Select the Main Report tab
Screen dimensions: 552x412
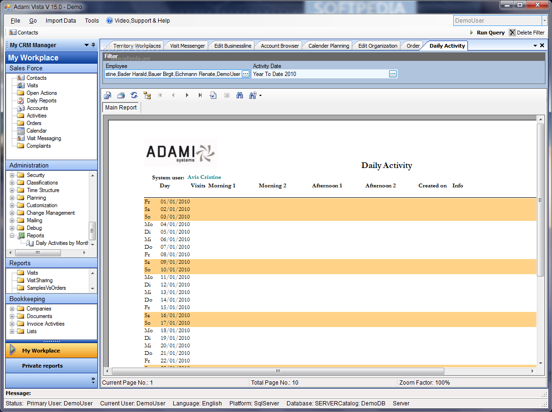[x=121, y=107]
